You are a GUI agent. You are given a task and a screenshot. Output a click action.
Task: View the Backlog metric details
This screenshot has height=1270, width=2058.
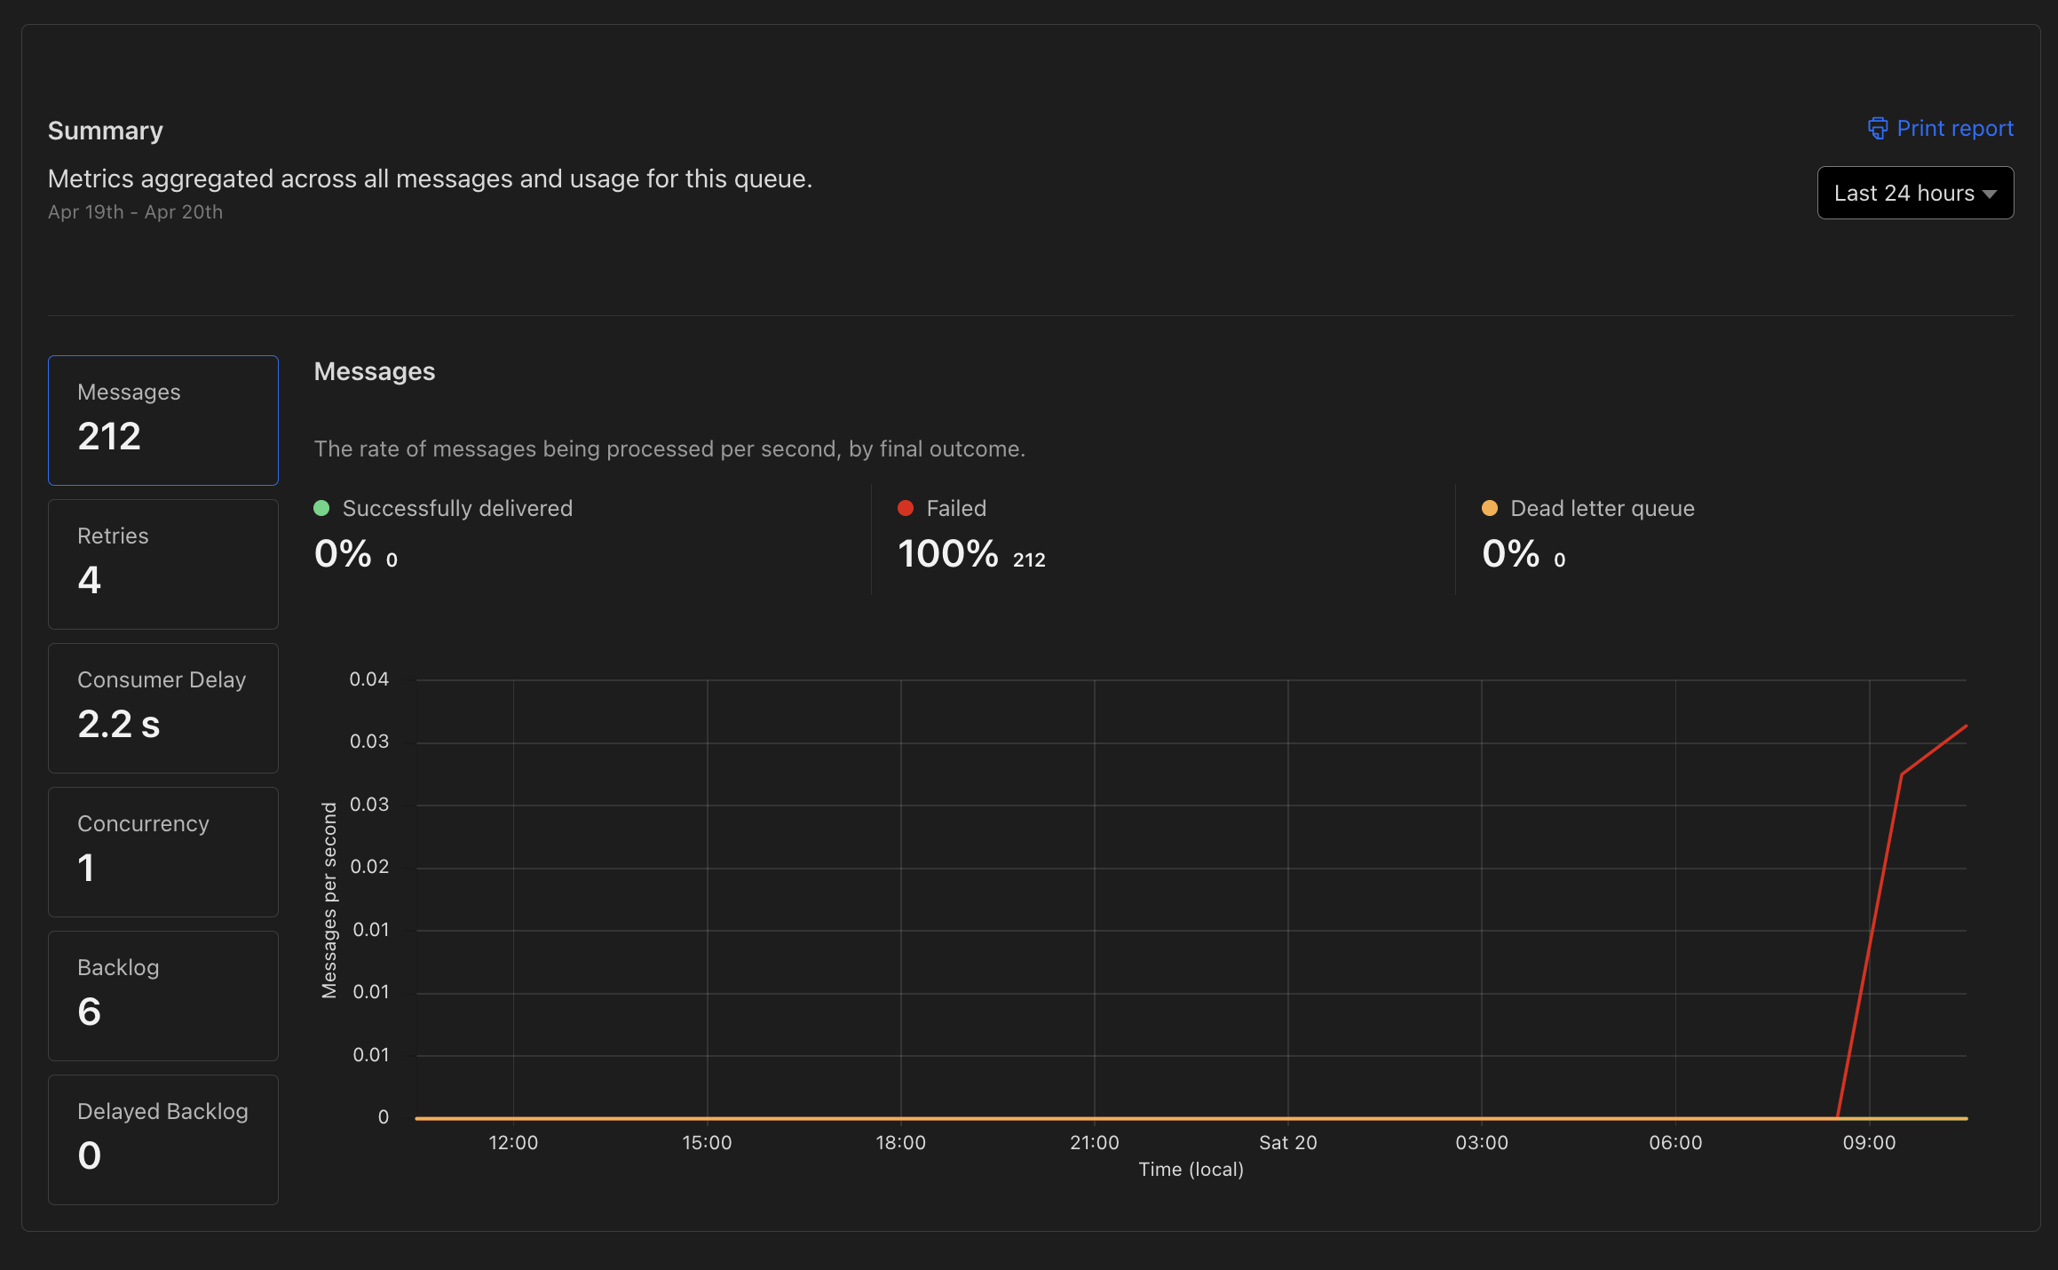(162, 995)
